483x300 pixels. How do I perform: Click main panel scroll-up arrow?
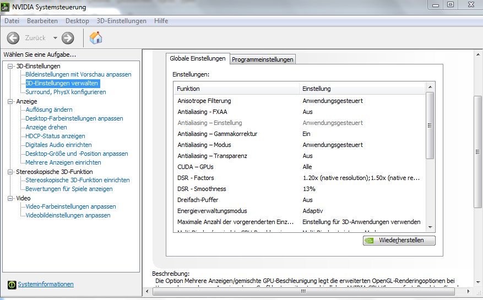(477, 54)
